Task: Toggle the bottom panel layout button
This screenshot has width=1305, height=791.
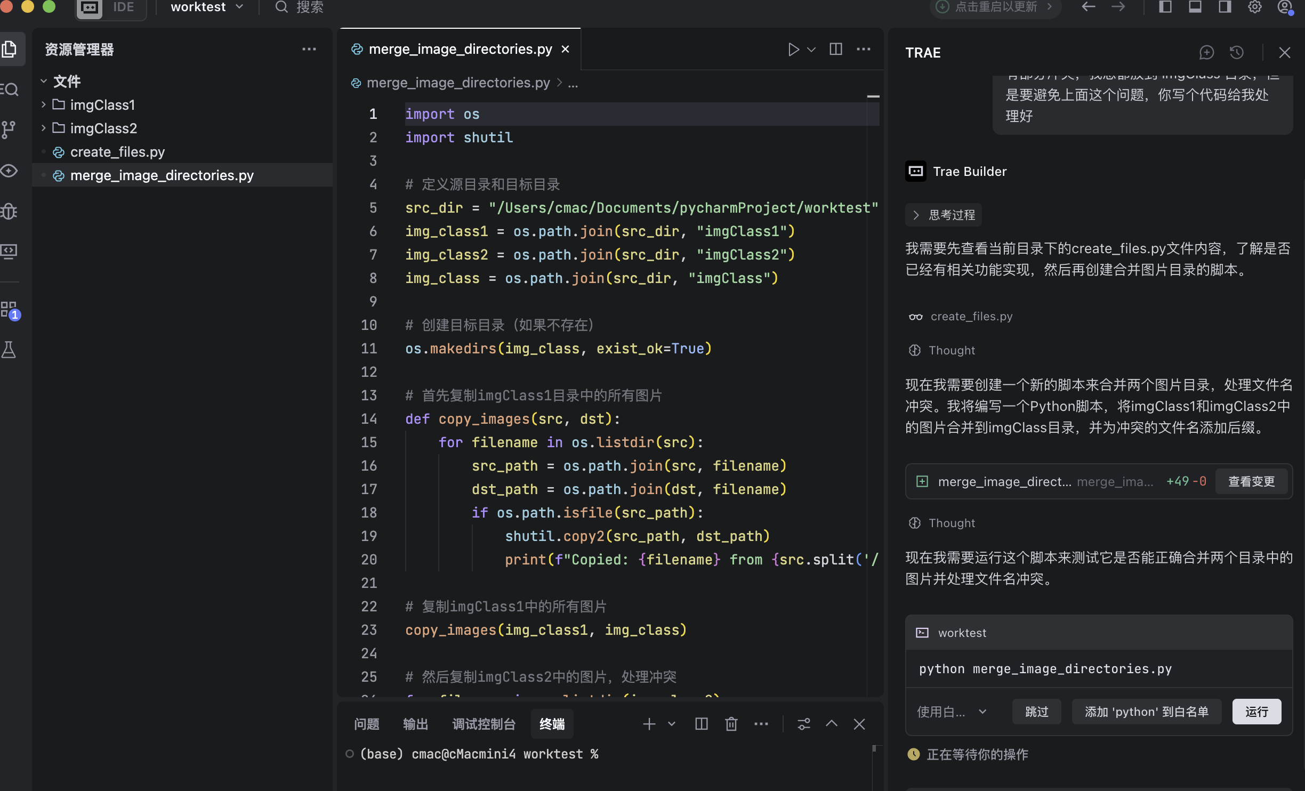Action: (1195, 7)
